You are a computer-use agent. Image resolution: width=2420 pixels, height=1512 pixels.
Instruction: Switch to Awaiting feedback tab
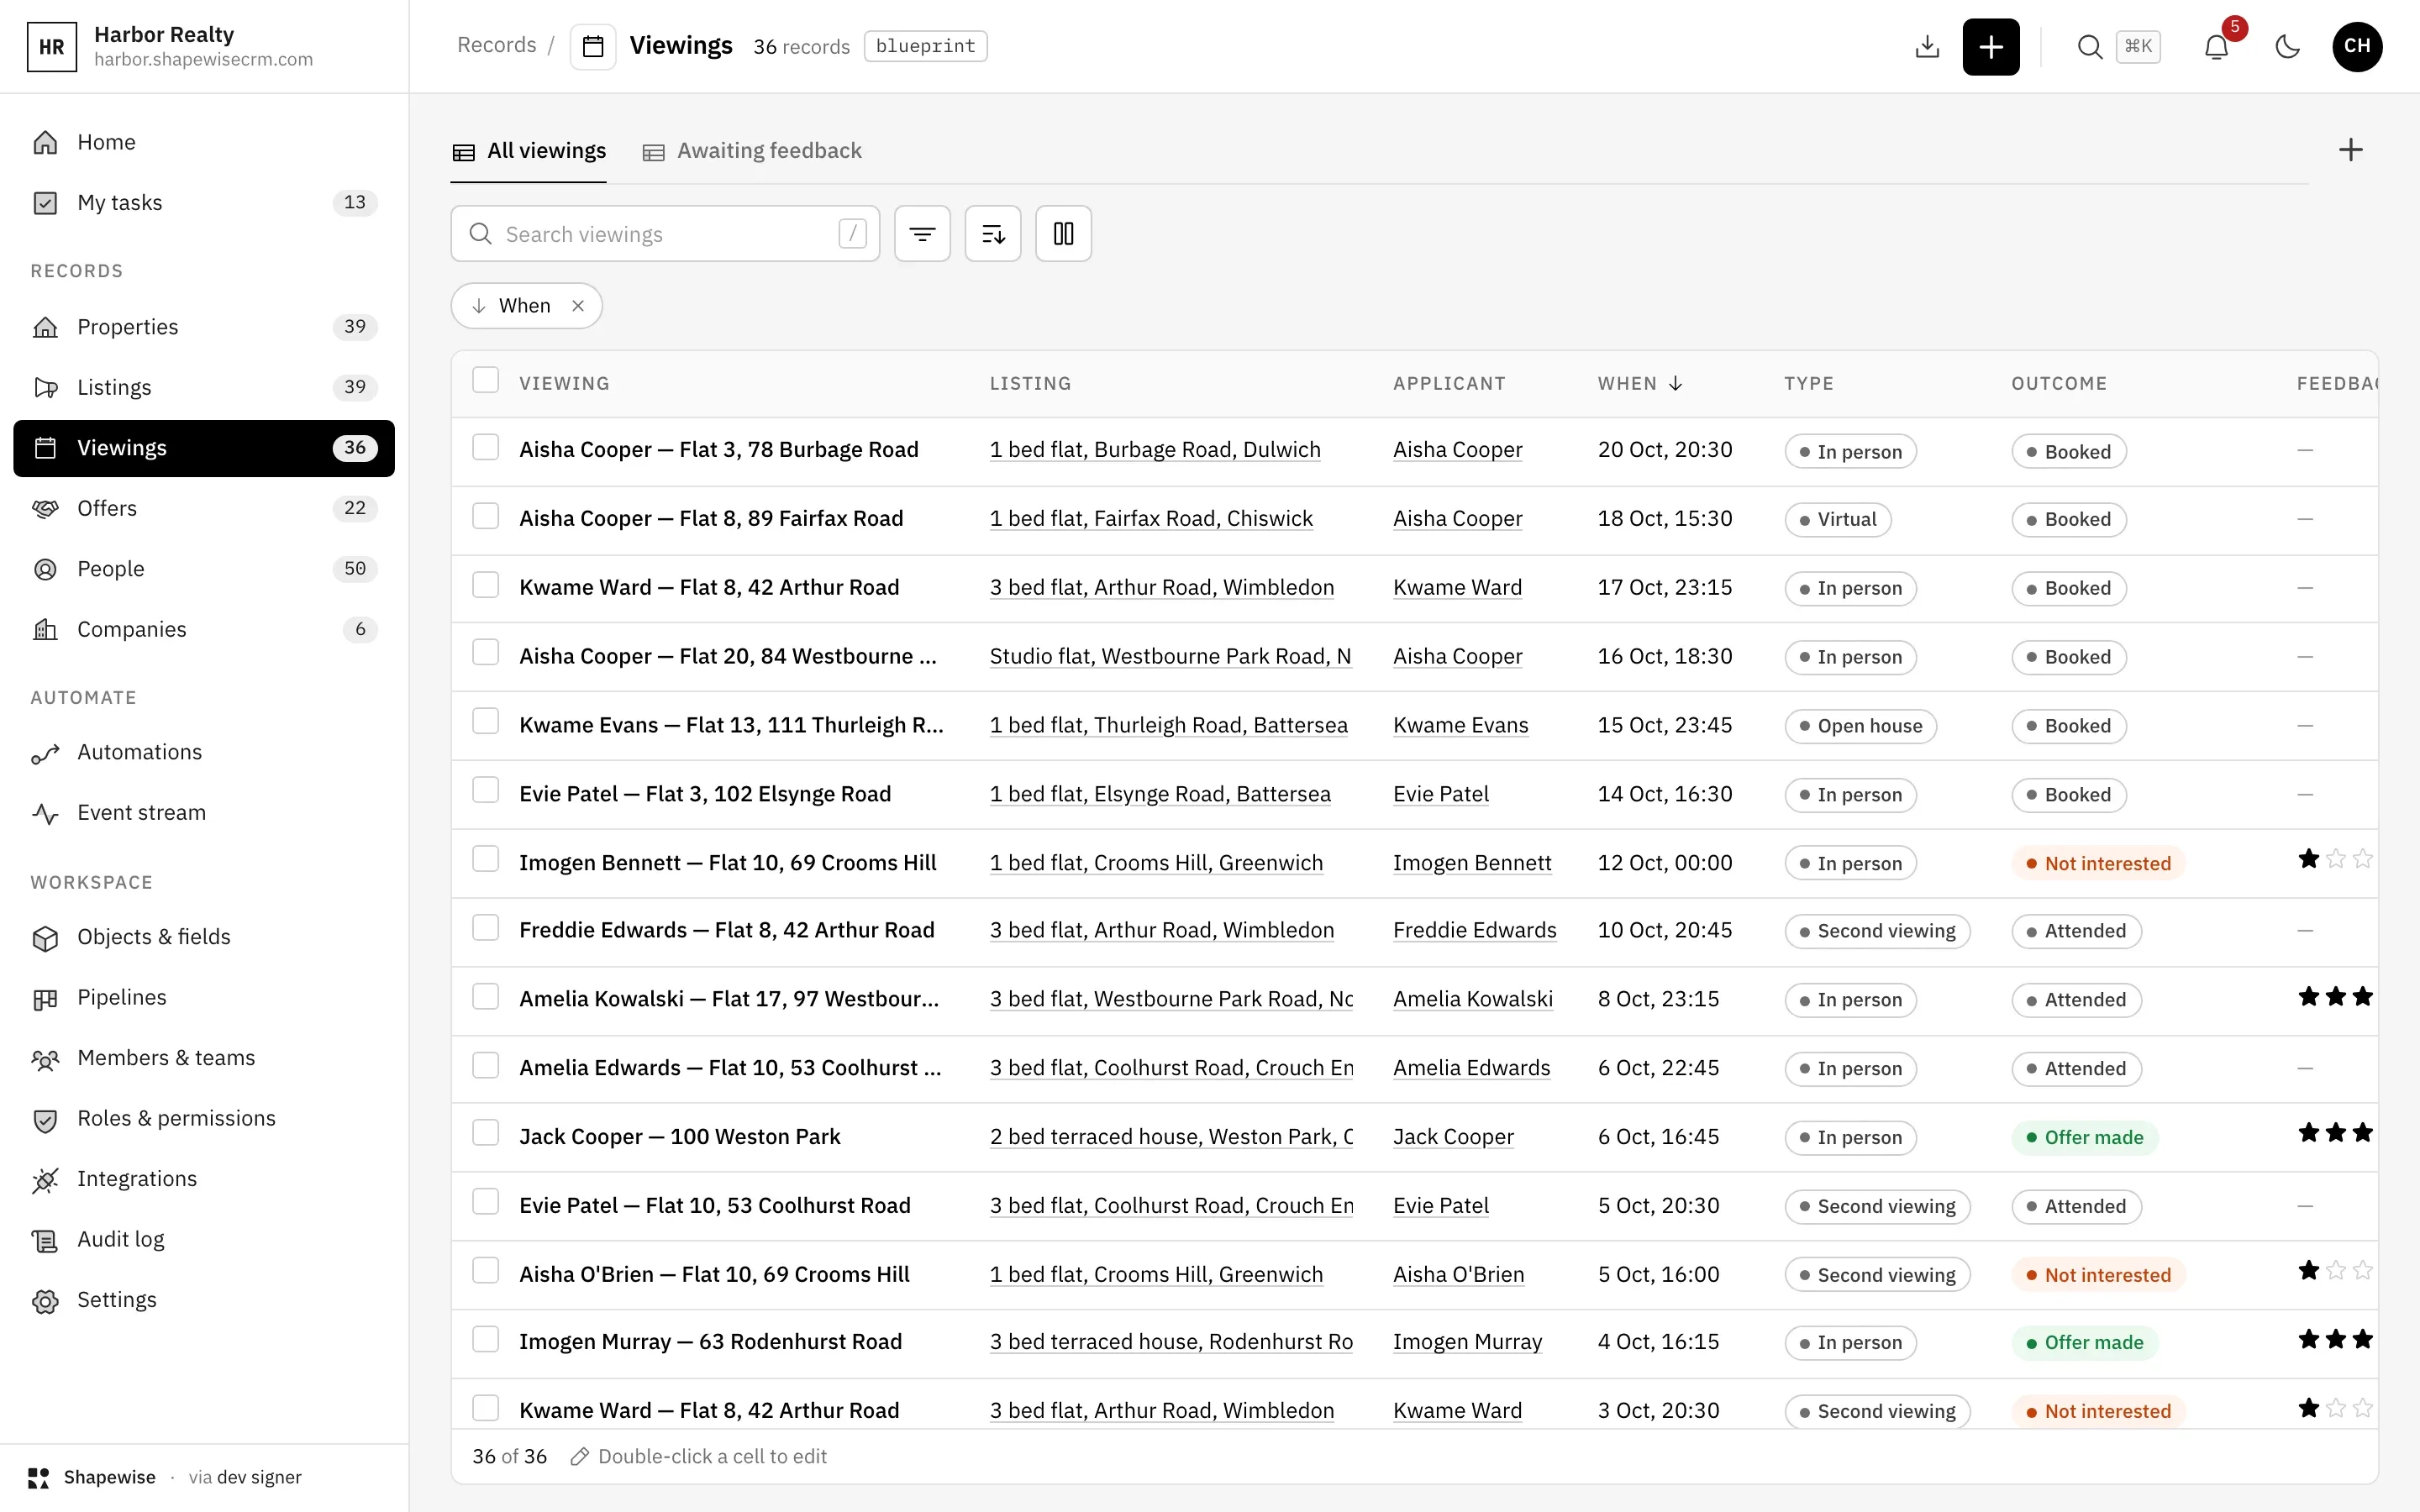pyautogui.click(x=752, y=151)
